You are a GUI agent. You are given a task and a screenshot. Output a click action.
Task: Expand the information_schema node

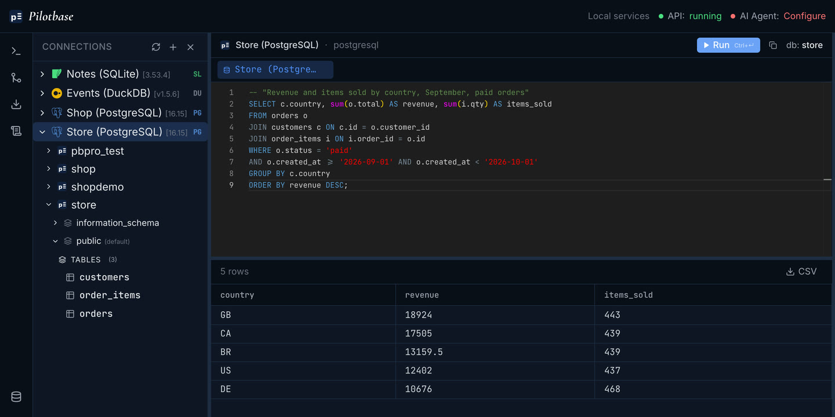(55, 223)
